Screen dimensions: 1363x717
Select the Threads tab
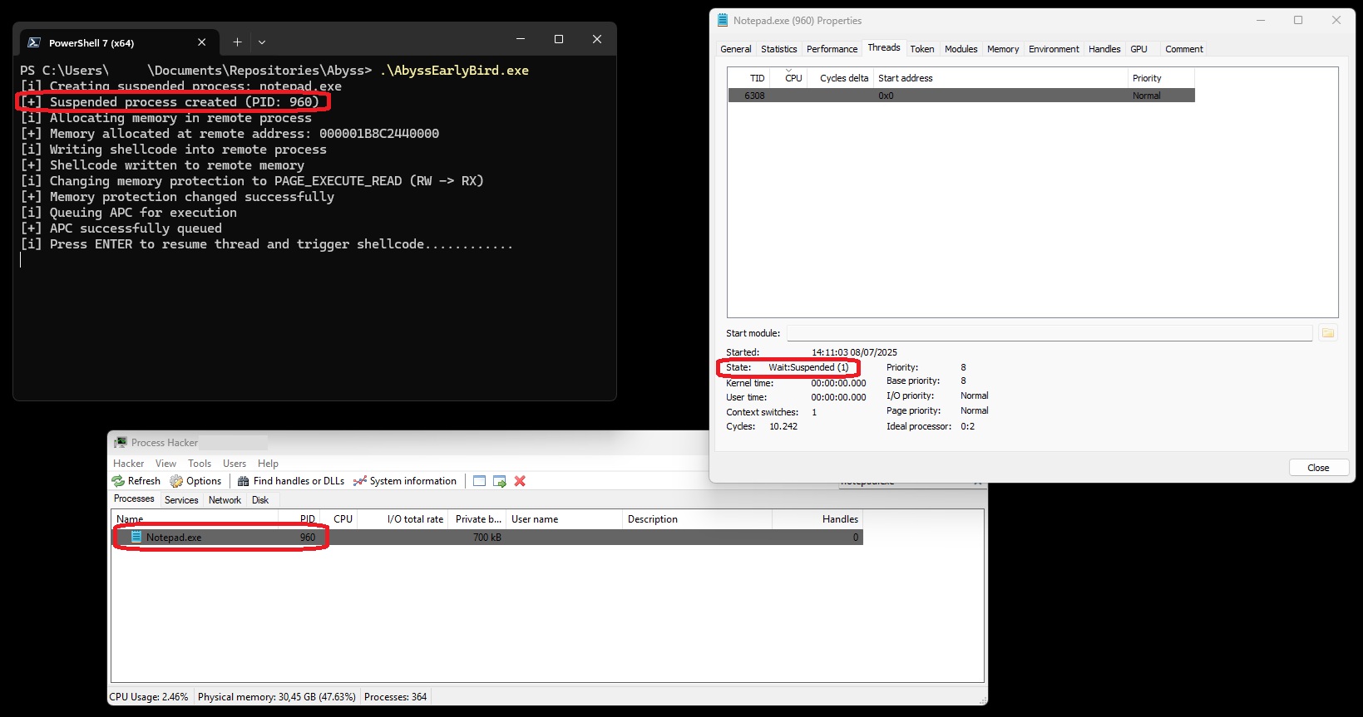(x=884, y=48)
